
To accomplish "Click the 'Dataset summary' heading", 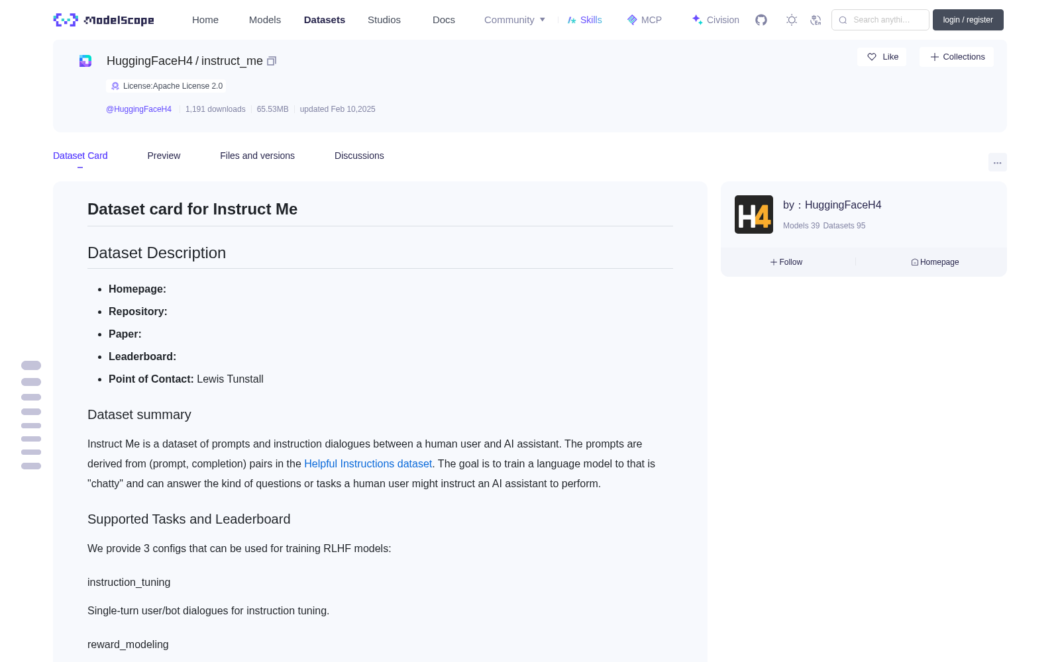I will pos(139,414).
